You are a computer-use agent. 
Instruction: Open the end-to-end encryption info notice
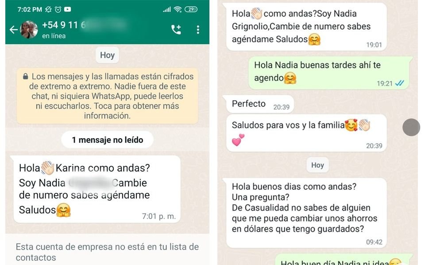(107, 96)
